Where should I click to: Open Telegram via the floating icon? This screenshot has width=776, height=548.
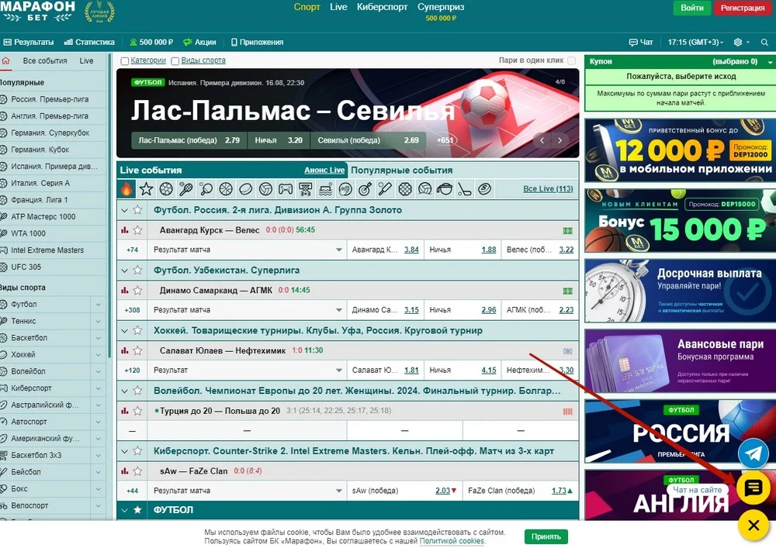[752, 453]
